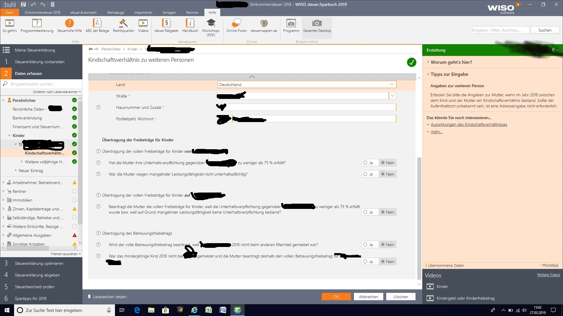Click the Eingabemasken suchen search field
The image size is (563, 316).
click(41, 84)
